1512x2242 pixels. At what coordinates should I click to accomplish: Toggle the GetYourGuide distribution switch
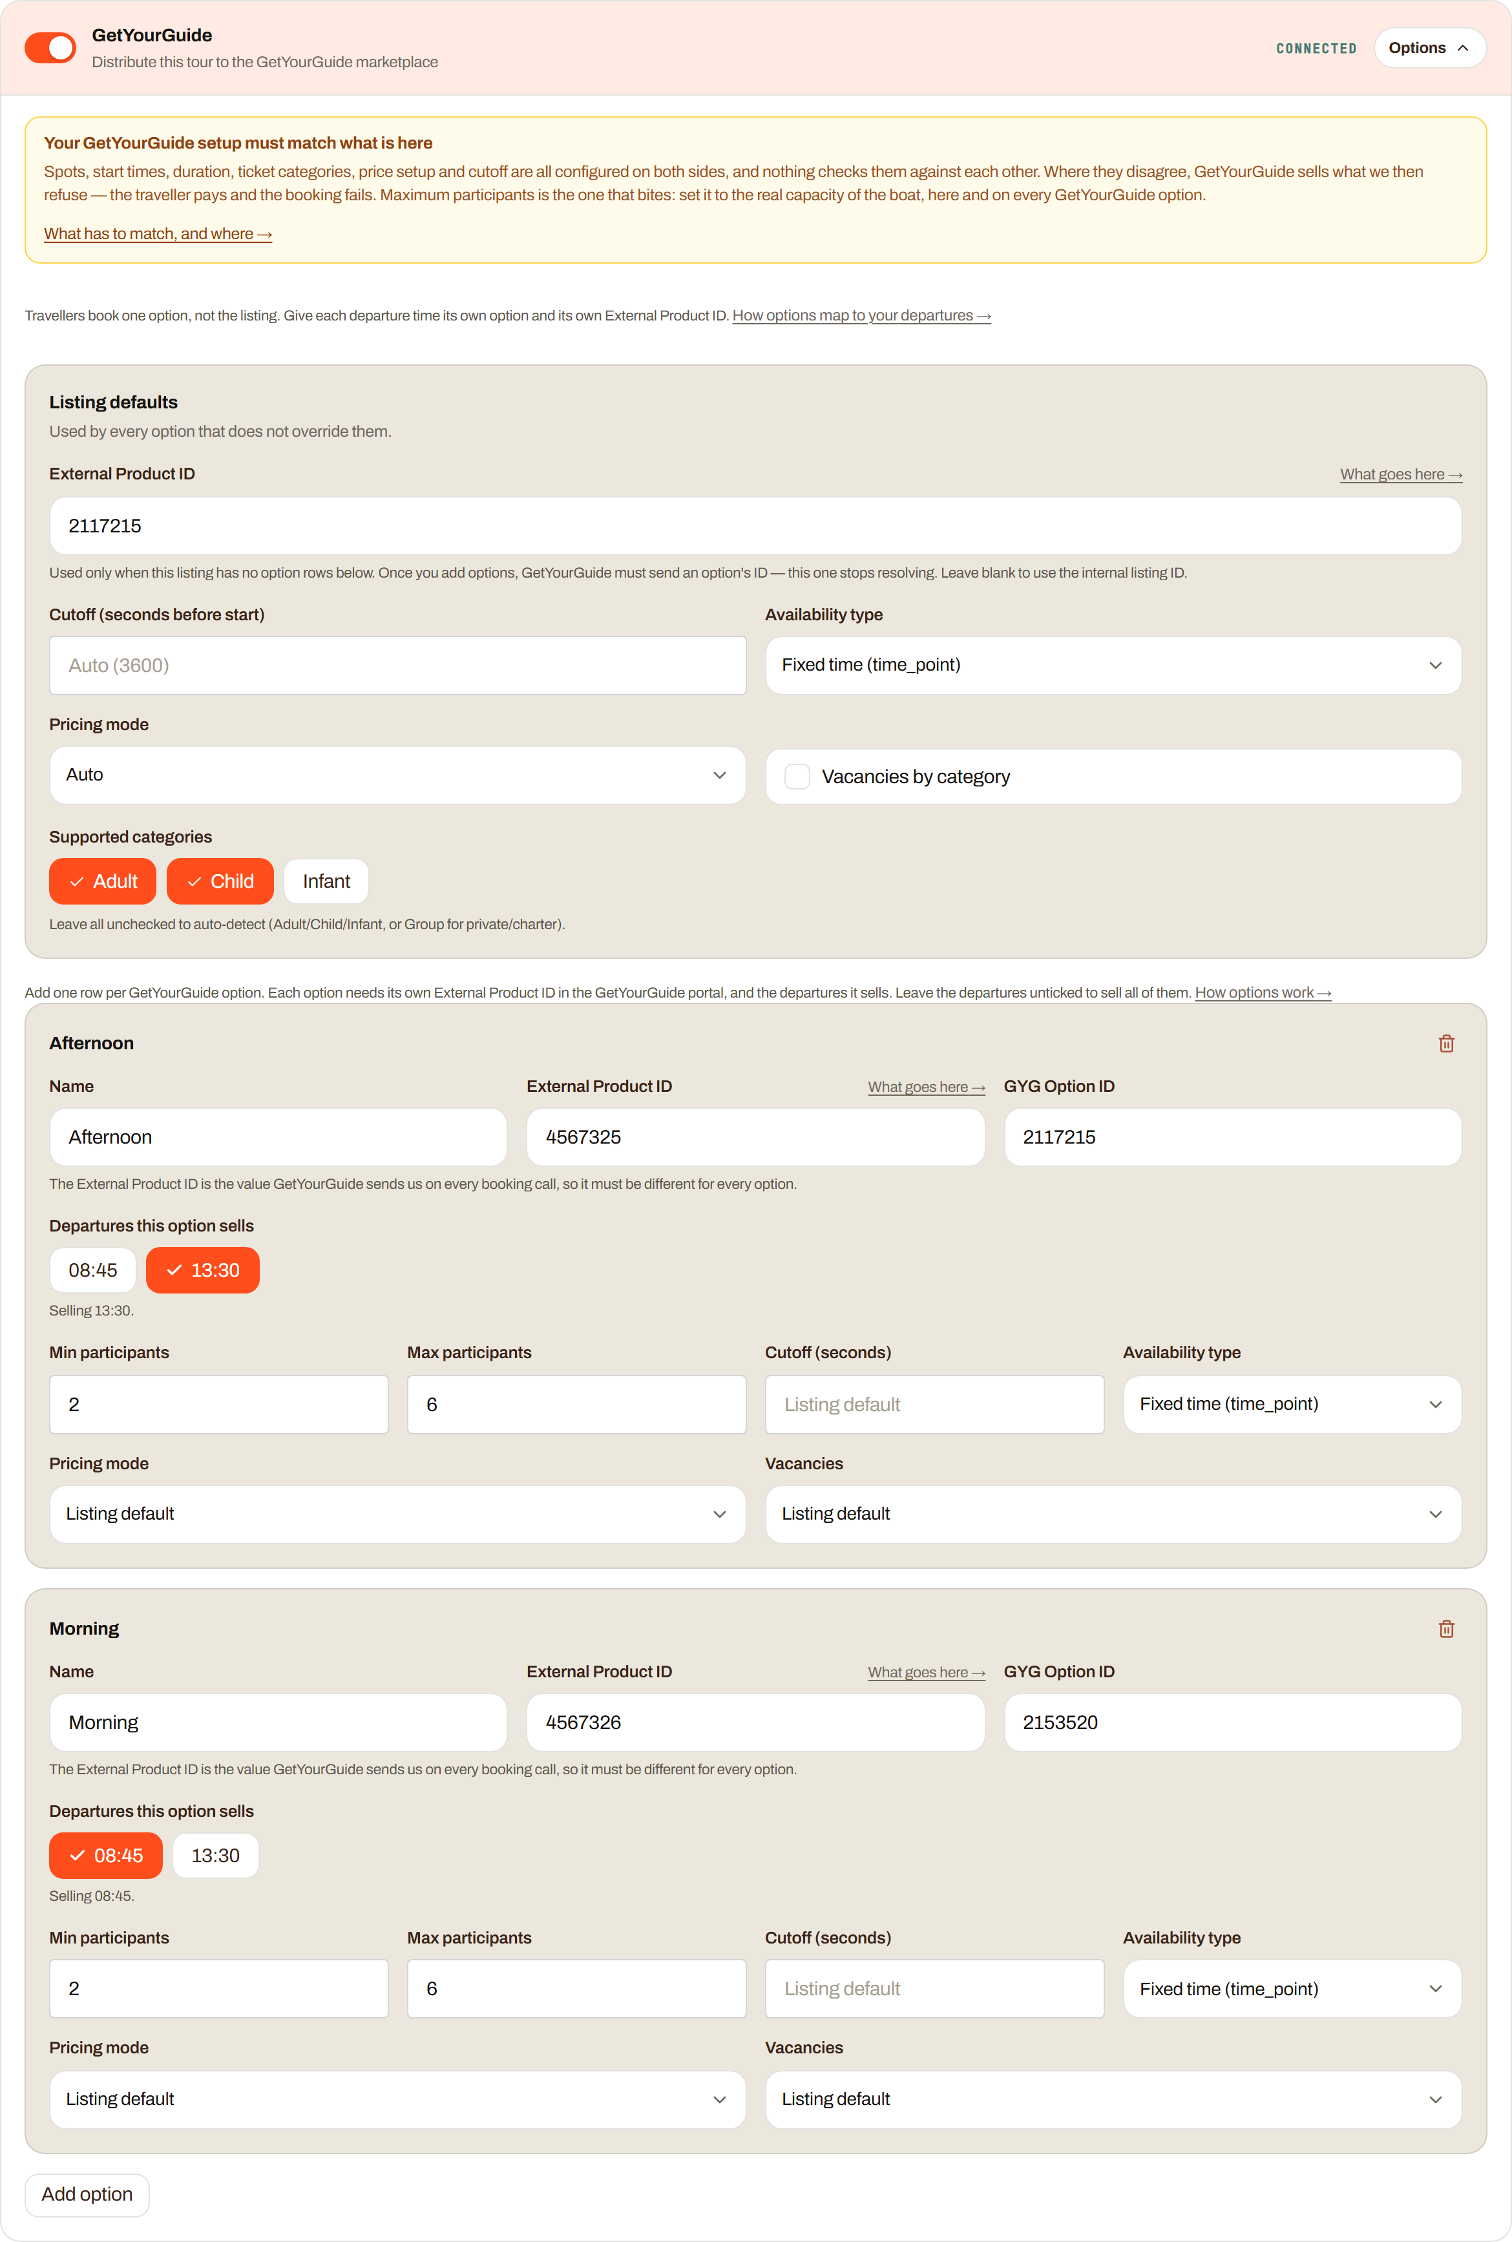pos(50,47)
